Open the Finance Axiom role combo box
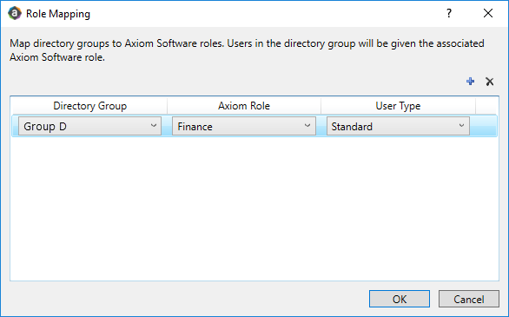This screenshot has height=317, width=509. coord(244,126)
